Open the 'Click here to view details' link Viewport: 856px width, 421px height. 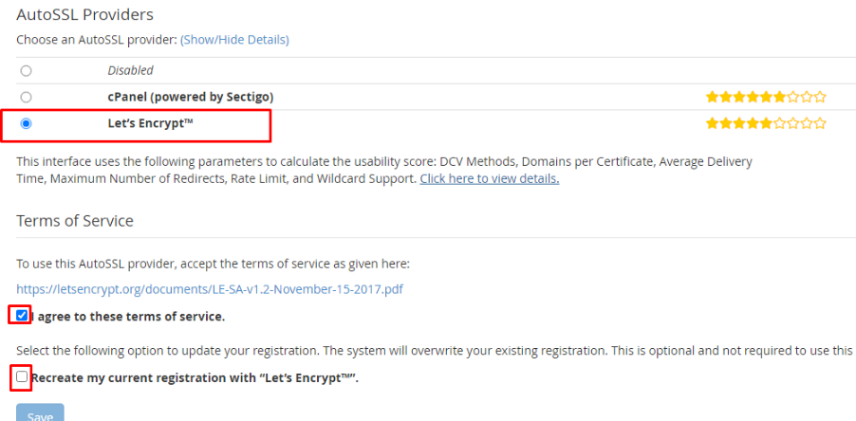pyautogui.click(x=489, y=179)
